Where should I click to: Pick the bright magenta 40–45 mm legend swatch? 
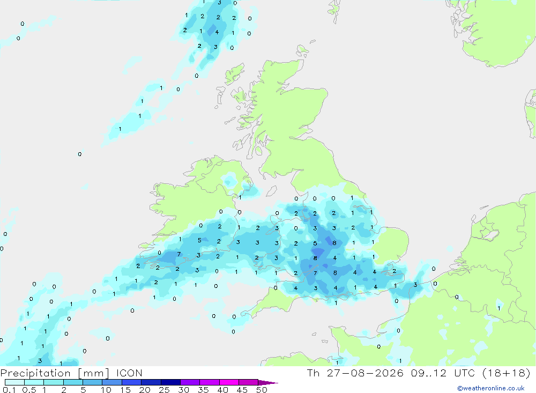point(229,382)
